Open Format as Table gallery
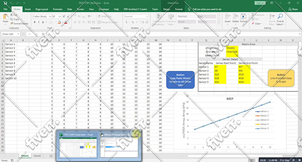Image resolution: width=302 pixels, height=162 pixels. 171,20
